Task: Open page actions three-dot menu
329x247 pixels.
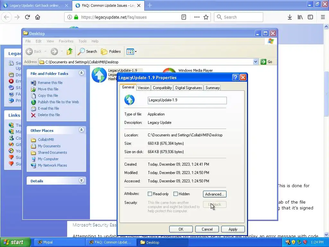Action: click(x=197, y=17)
